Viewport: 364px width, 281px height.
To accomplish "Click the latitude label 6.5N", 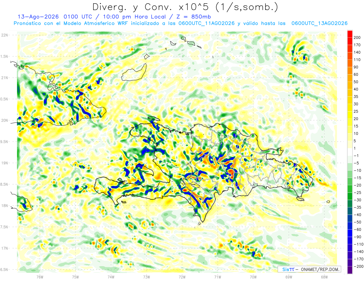I will coord(4,270).
